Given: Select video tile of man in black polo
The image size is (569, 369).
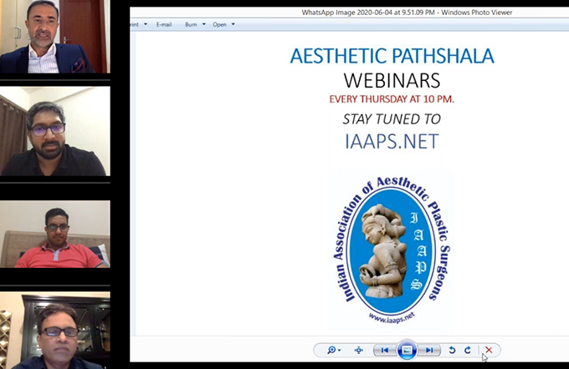Looking at the screenshot, I should pos(54,131).
